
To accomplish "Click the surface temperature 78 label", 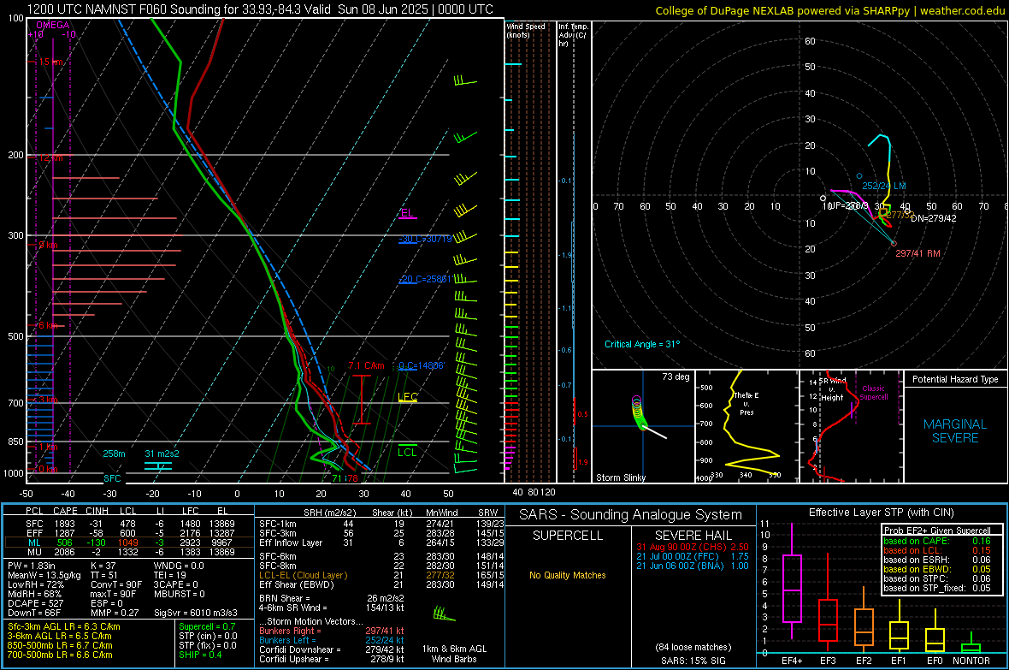I will [x=352, y=478].
